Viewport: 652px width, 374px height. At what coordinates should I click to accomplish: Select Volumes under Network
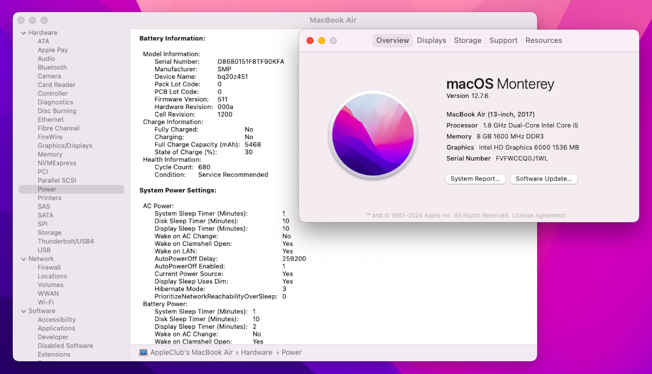click(50, 284)
